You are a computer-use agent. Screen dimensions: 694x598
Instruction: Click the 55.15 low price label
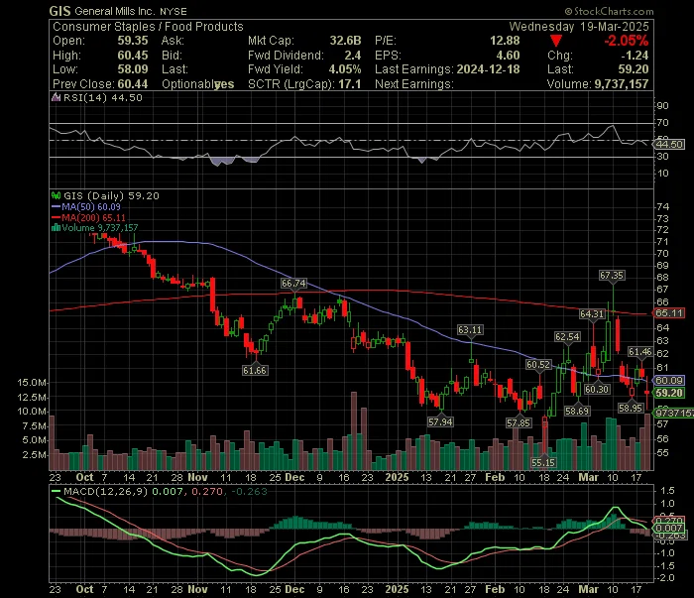pyautogui.click(x=543, y=462)
